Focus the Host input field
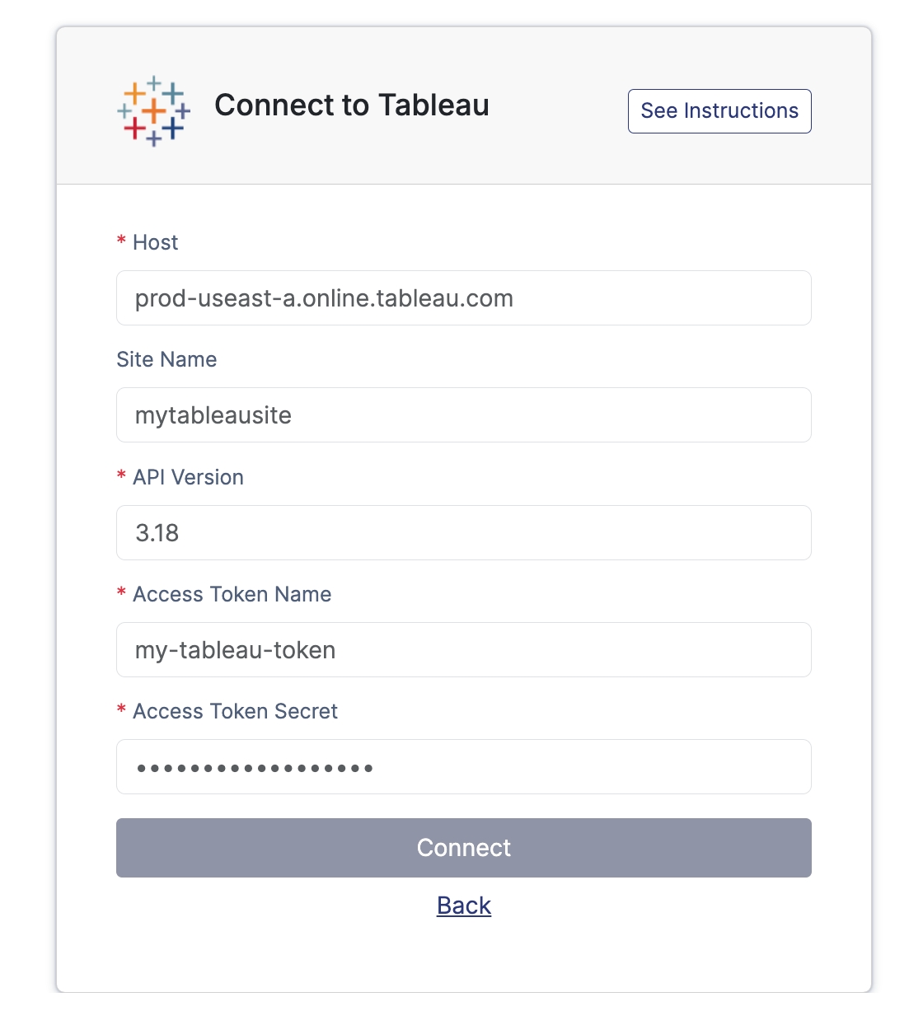 [x=463, y=298]
